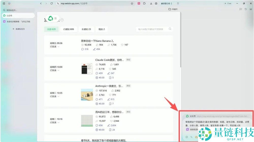The height and width of the screenshot is (142, 254).
Task: Expand 已发表 dropdown for 星期三 10:35 article
Action: tap(58, 96)
